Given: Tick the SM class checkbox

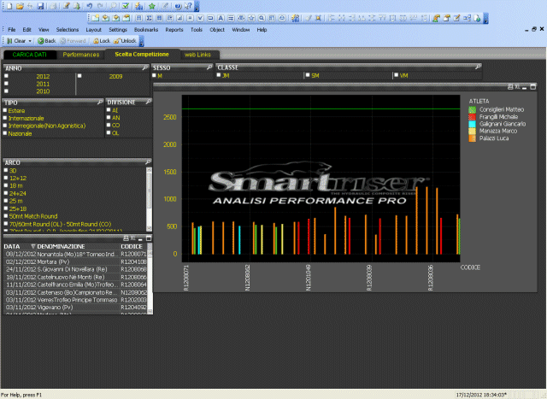Looking at the screenshot, I should [x=308, y=75].
